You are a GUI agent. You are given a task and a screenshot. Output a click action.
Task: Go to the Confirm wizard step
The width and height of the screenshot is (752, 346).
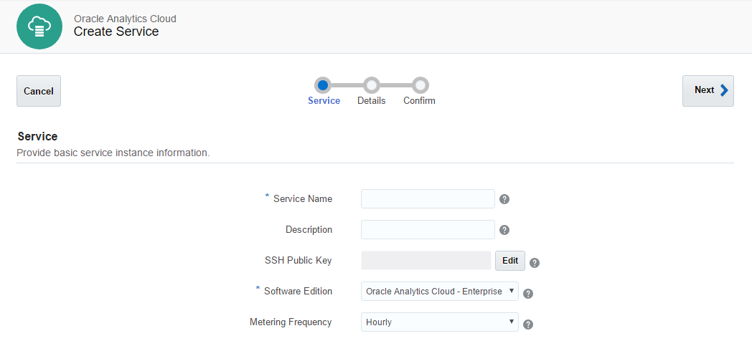point(420,86)
